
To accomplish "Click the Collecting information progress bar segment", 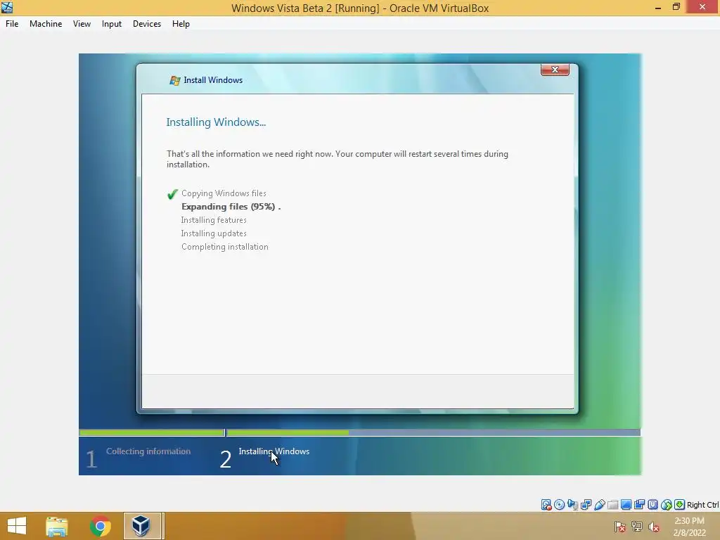I will [x=152, y=432].
